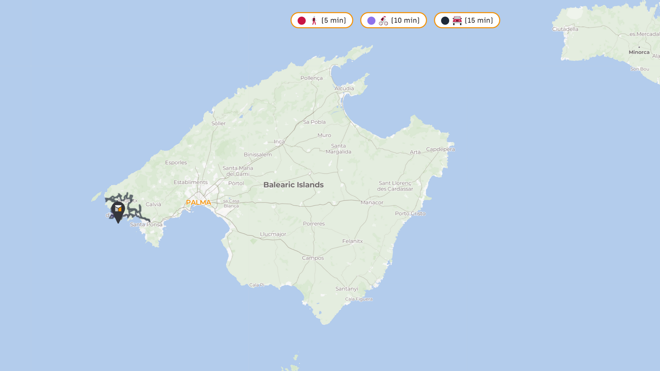Click the Minorca island label
The image size is (660, 371).
(x=639, y=52)
